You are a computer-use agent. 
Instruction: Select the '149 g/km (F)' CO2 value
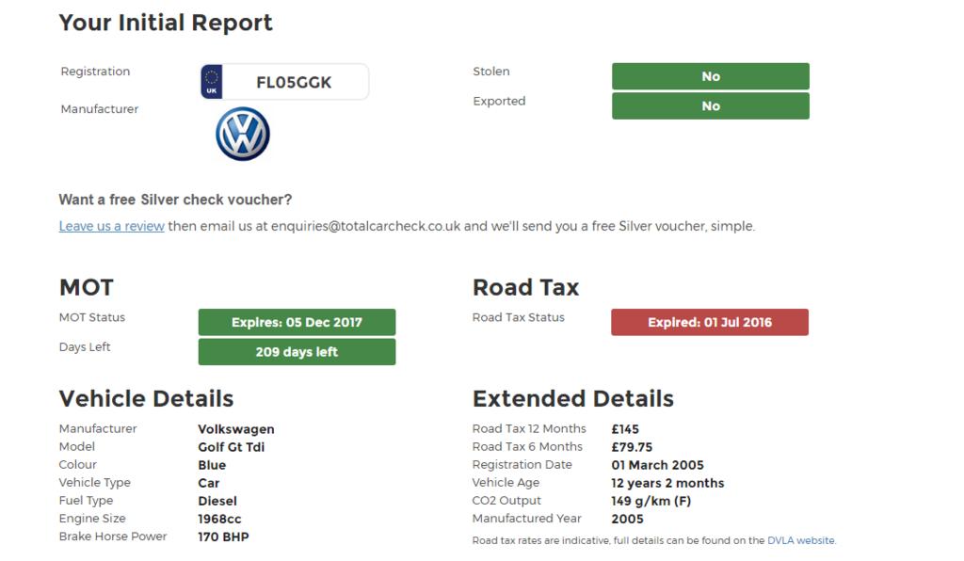[651, 501]
